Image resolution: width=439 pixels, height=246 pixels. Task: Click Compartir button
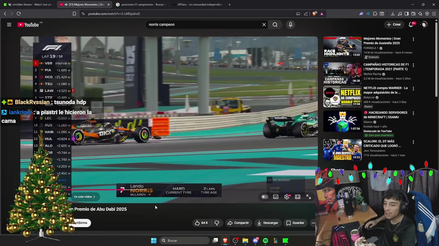click(x=238, y=223)
